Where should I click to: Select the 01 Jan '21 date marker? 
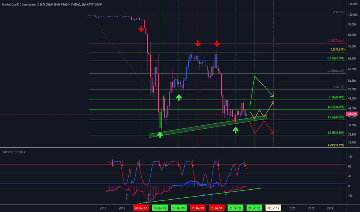point(217,208)
